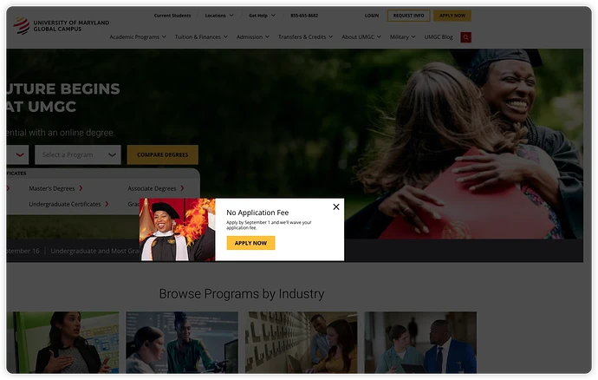
Task: Close the No Application Fee popup
Action: [336, 206]
